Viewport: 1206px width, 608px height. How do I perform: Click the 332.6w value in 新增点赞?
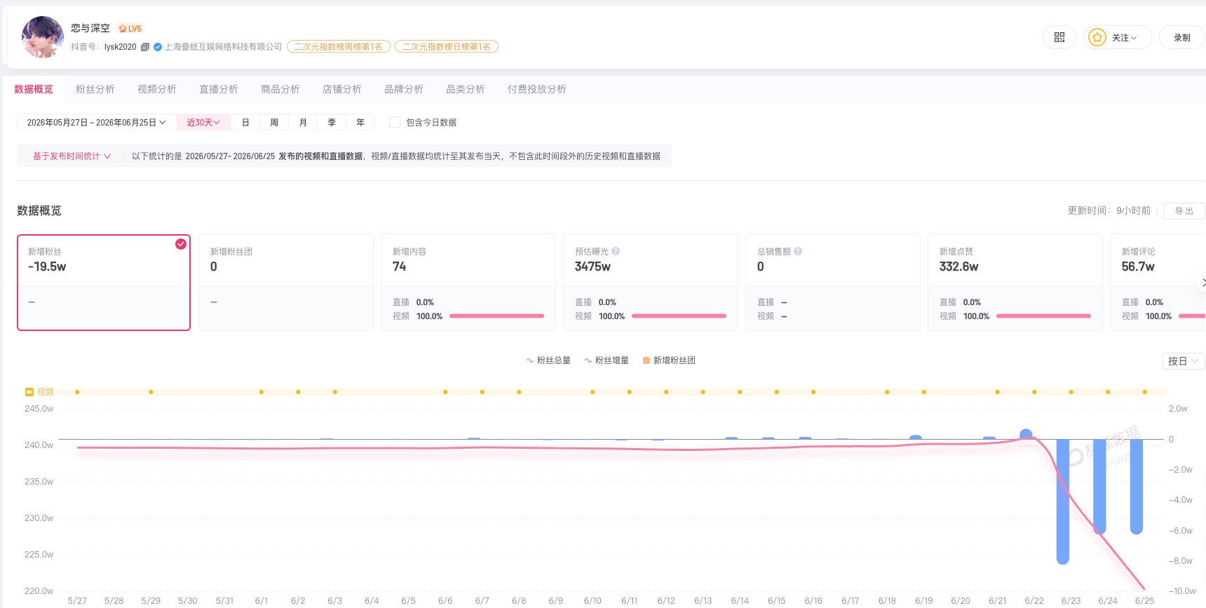pyautogui.click(x=958, y=266)
